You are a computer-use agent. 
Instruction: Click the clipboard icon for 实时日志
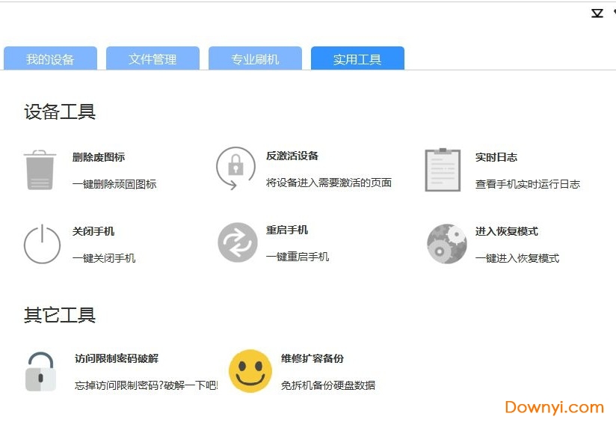pos(443,170)
